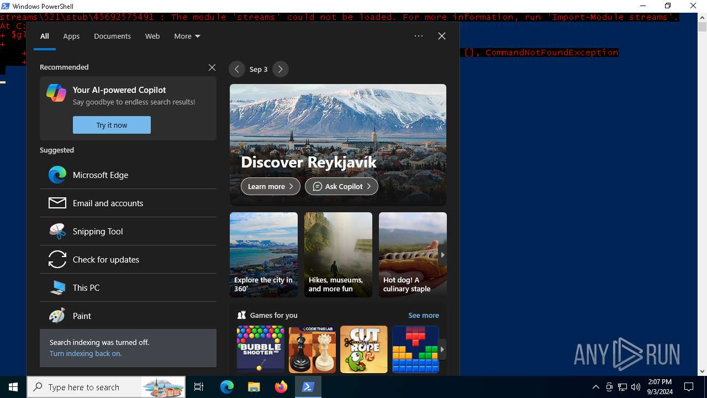Switch to the Documents search tab
Viewport: 707px width, 398px height.
coord(112,36)
